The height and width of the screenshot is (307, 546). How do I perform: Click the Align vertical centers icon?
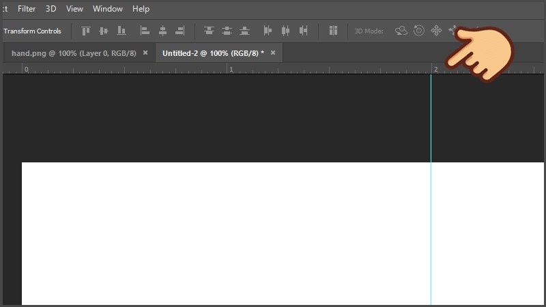click(x=104, y=31)
